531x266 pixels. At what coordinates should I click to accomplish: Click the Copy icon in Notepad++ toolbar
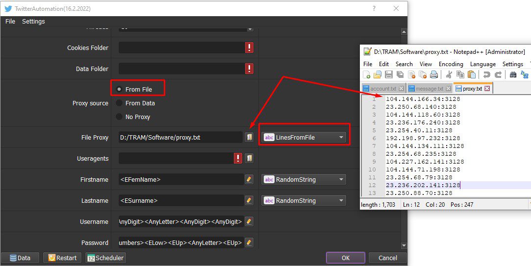(x=460, y=74)
